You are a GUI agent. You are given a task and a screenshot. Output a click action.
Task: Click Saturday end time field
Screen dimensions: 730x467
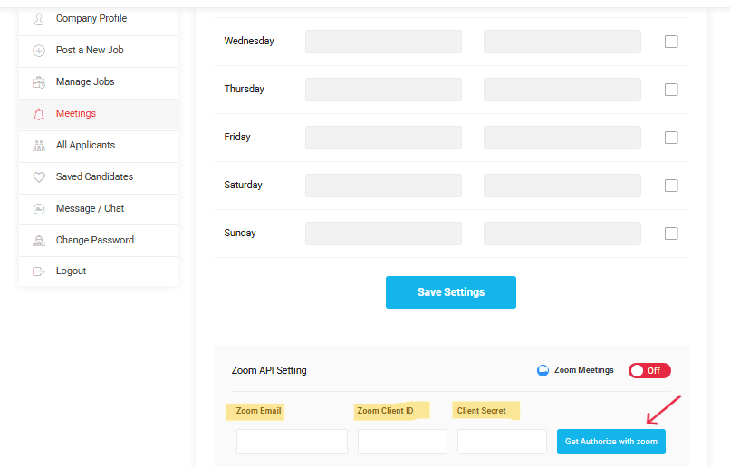[x=562, y=186]
